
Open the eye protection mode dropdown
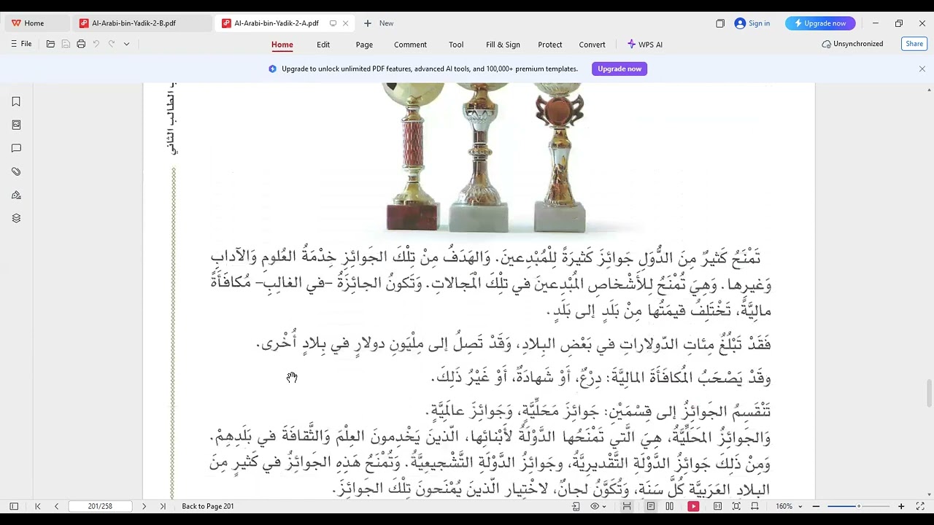(603, 507)
